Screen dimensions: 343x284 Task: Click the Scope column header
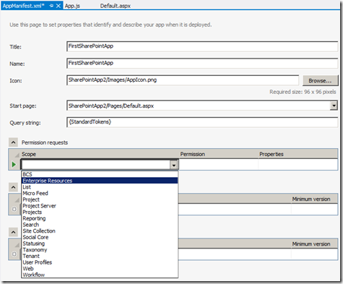click(99, 154)
